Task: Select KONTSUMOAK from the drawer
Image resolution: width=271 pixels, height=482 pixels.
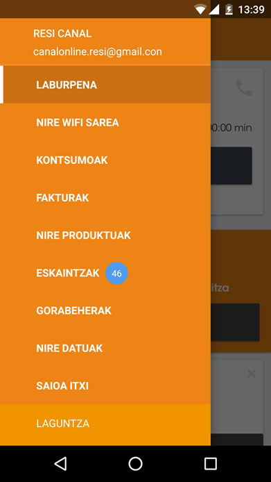Action: pyautogui.click(x=105, y=160)
